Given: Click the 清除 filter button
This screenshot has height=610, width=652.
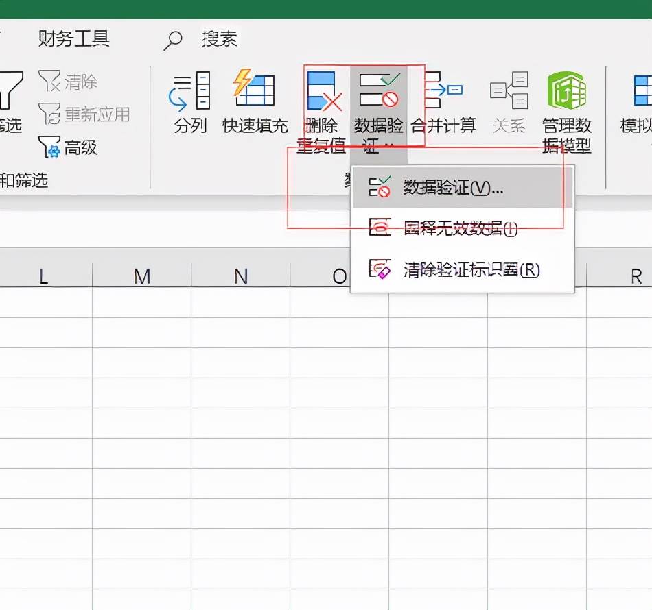Looking at the screenshot, I should [x=68, y=81].
